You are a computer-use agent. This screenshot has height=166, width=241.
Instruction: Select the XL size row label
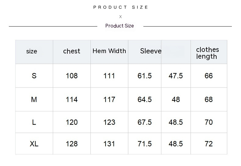(x=34, y=144)
